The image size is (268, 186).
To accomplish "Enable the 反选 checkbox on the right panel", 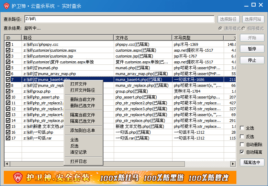I will click(242, 136).
